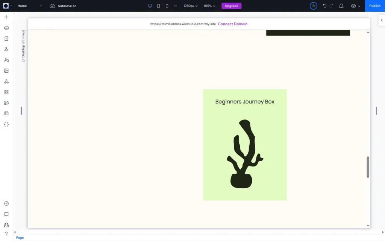Click the vertical scrollbar thumb on the canvas

click(368, 167)
